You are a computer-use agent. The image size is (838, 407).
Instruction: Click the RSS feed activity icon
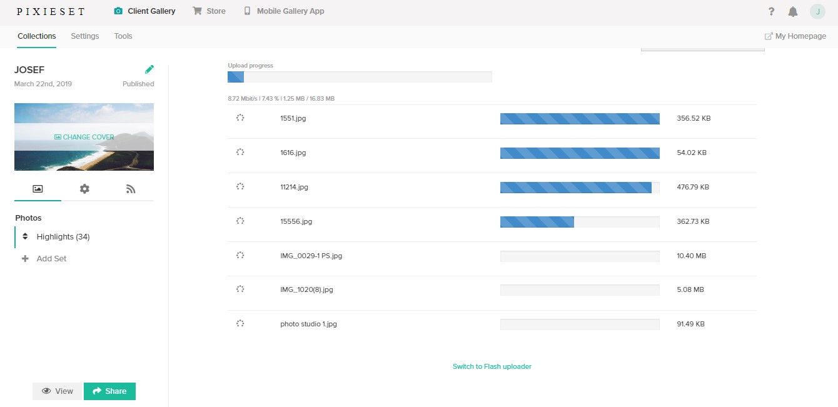click(x=131, y=189)
